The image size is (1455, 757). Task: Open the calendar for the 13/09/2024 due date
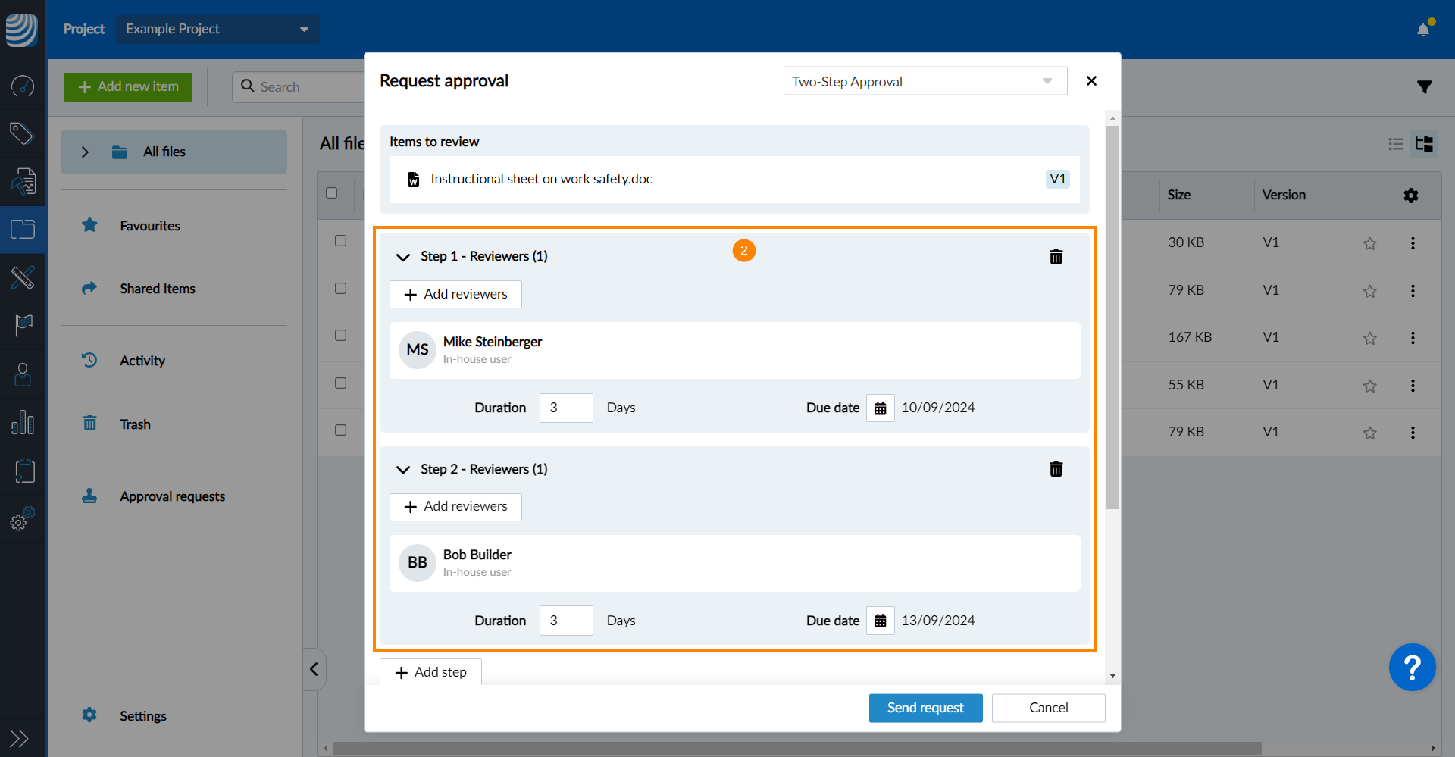click(x=880, y=621)
